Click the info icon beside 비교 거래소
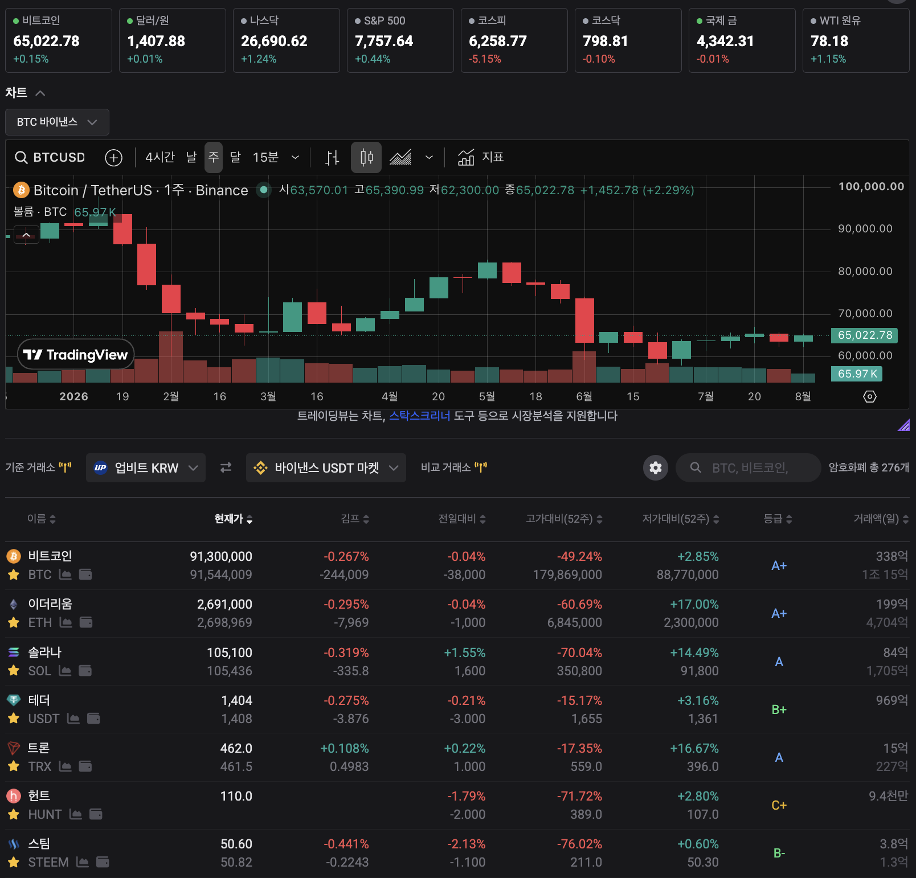Image resolution: width=916 pixels, height=878 pixels. 481,467
